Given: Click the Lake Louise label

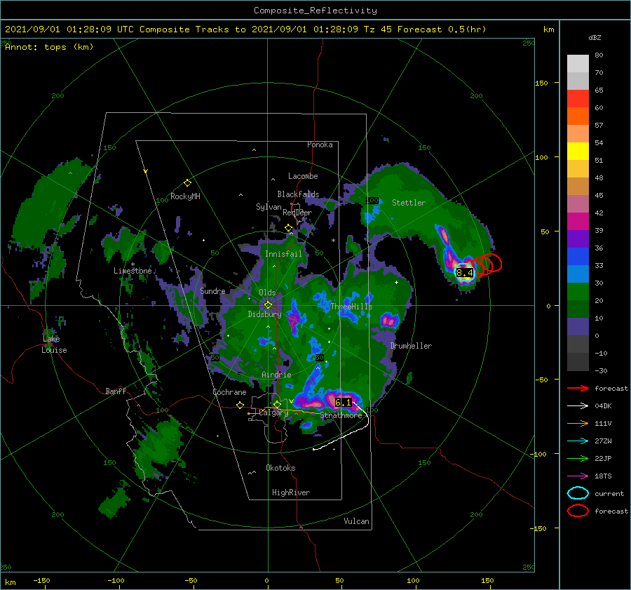Looking at the screenshot, I should (54, 344).
